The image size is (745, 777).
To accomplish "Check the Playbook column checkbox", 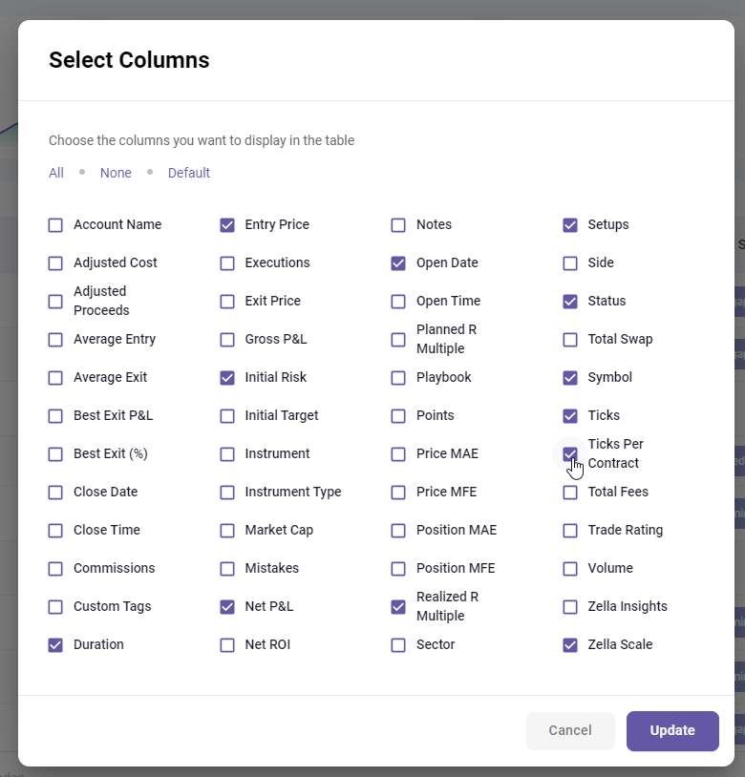I will 398,378.
